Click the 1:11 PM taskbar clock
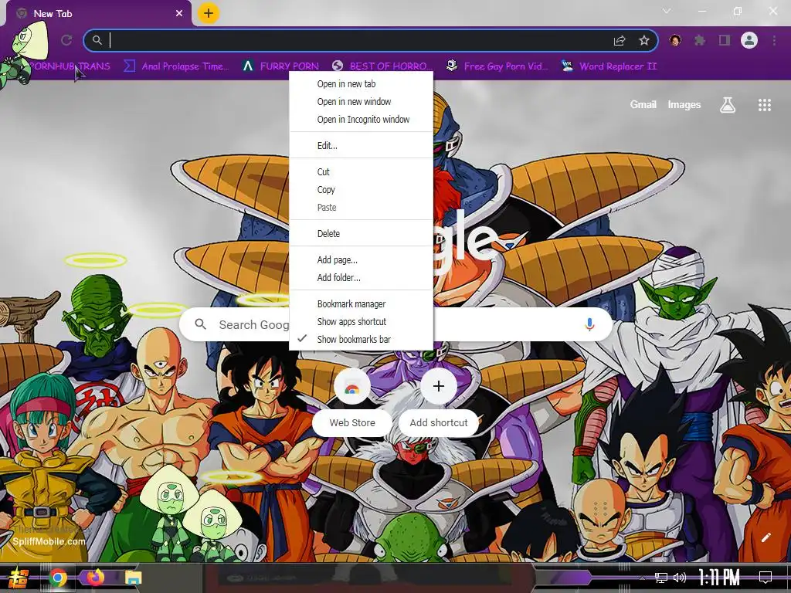 [x=719, y=578]
